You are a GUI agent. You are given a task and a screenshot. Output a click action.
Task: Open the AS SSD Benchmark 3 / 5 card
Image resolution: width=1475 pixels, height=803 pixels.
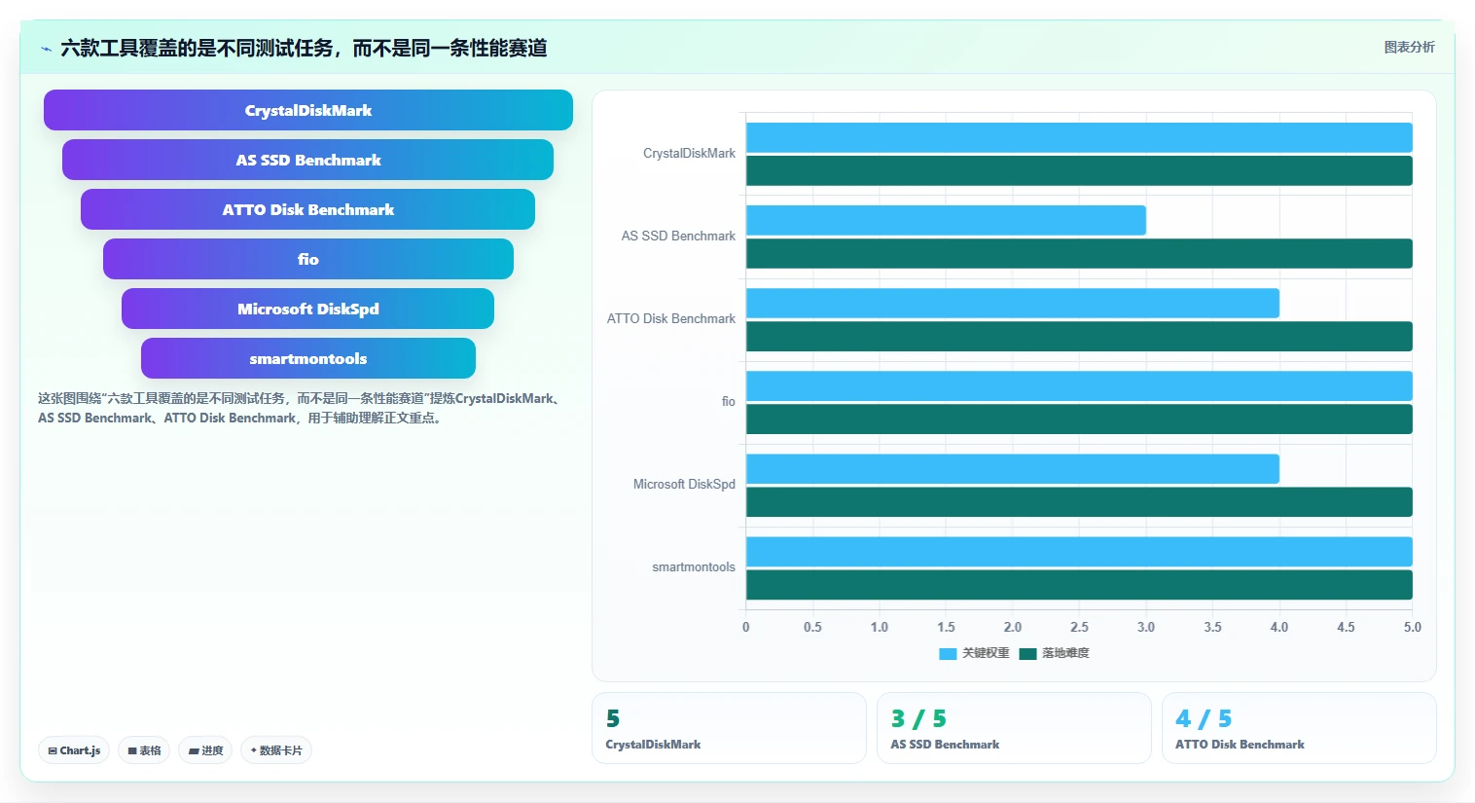(x=1014, y=728)
